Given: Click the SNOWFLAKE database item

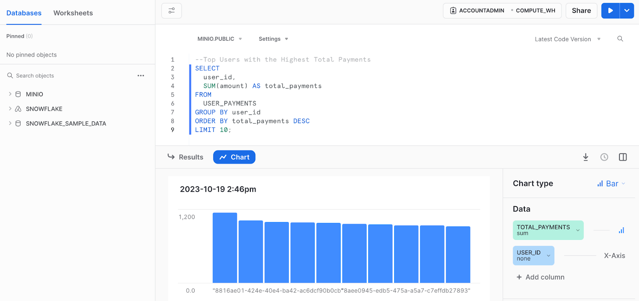Looking at the screenshot, I should 44,109.
